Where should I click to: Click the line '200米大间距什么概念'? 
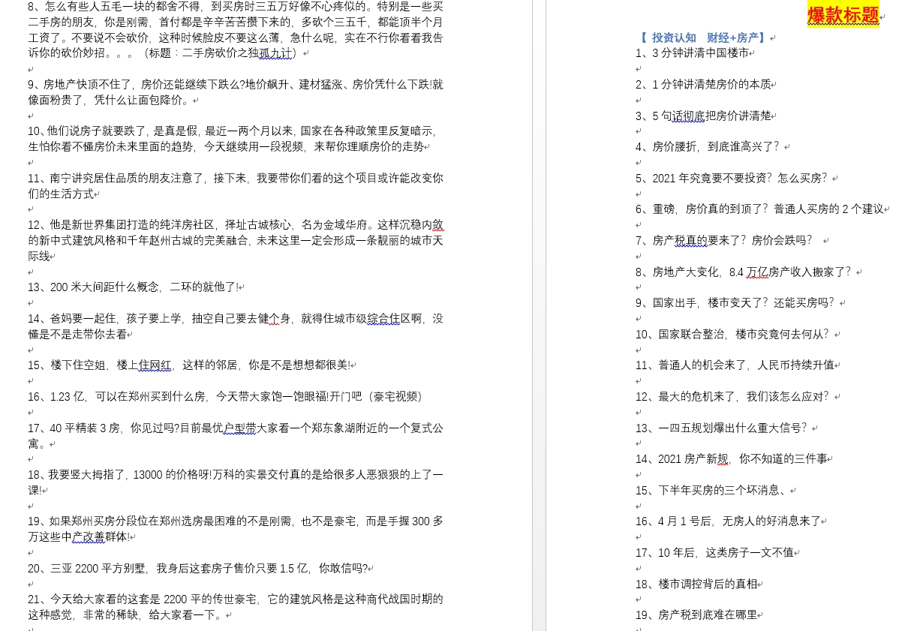coord(135,287)
